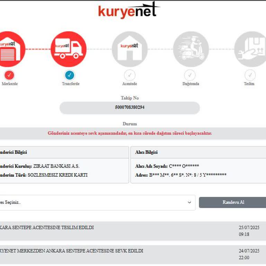Click the tracking number 5000708380294 field

[x=130, y=108]
